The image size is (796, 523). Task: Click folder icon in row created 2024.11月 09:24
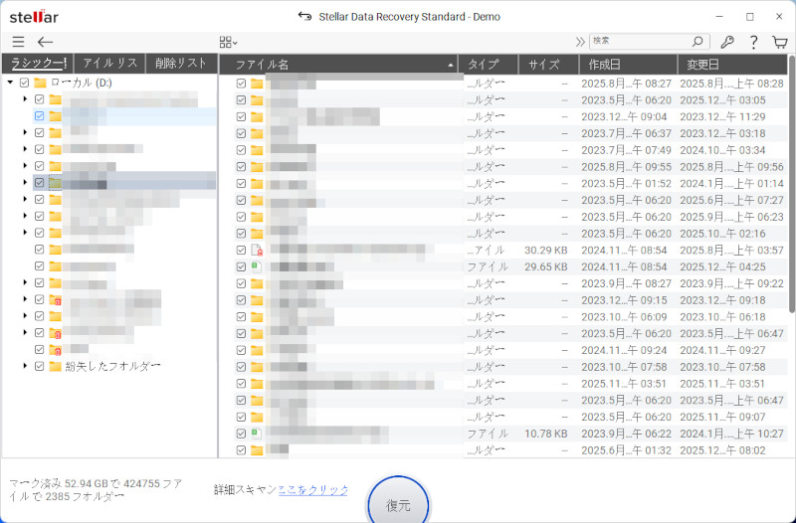[x=257, y=350]
